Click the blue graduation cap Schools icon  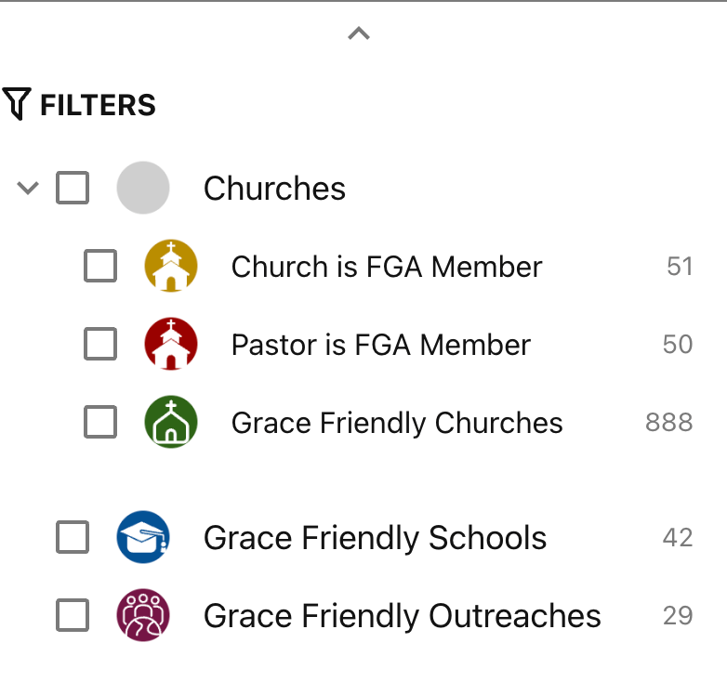(143, 537)
